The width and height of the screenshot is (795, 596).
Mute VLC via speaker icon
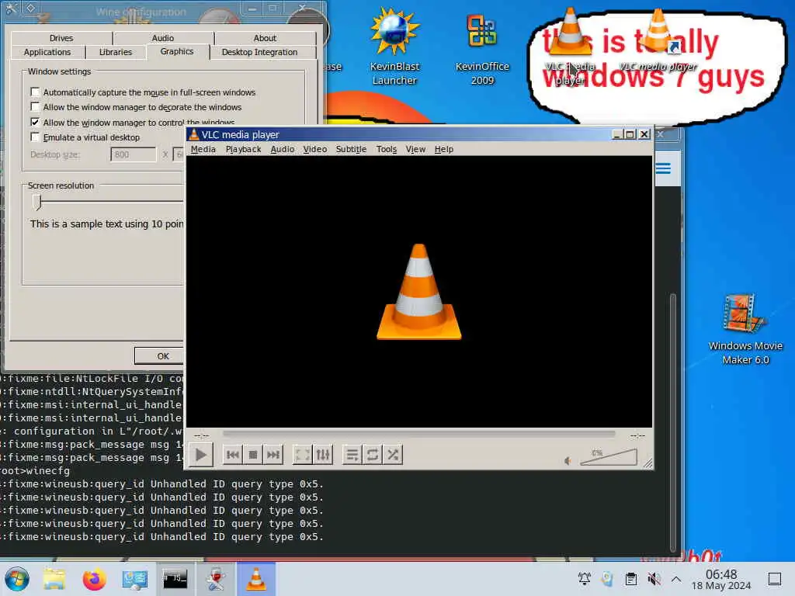click(x=568, y=461)
